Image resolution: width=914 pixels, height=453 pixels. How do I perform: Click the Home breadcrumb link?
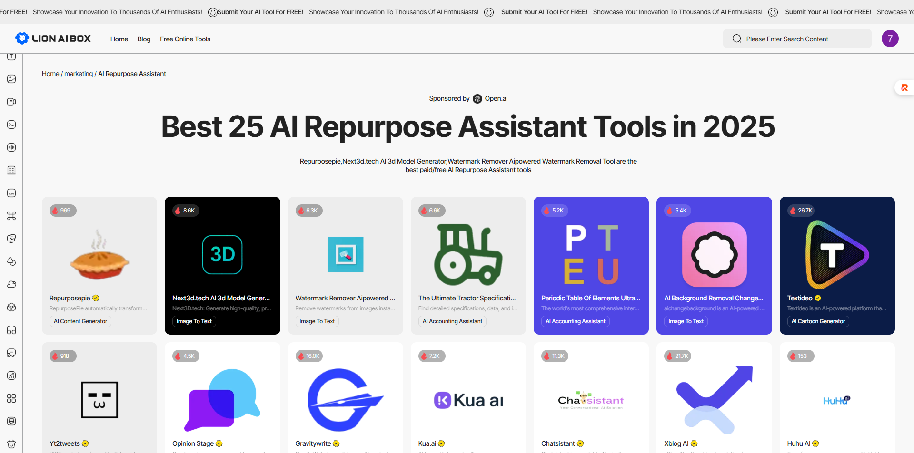point(50,74)
